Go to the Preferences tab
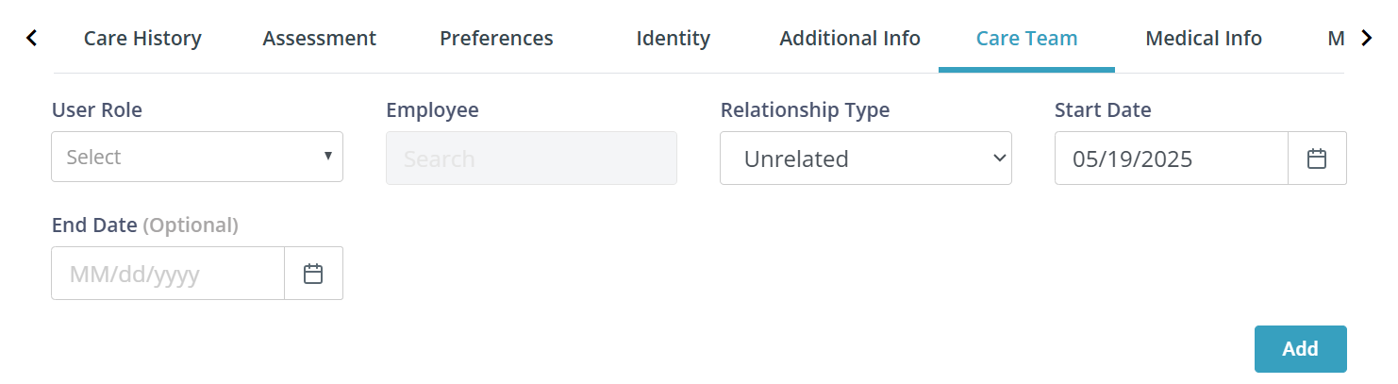1398x384 pixels. click(496, 39)
